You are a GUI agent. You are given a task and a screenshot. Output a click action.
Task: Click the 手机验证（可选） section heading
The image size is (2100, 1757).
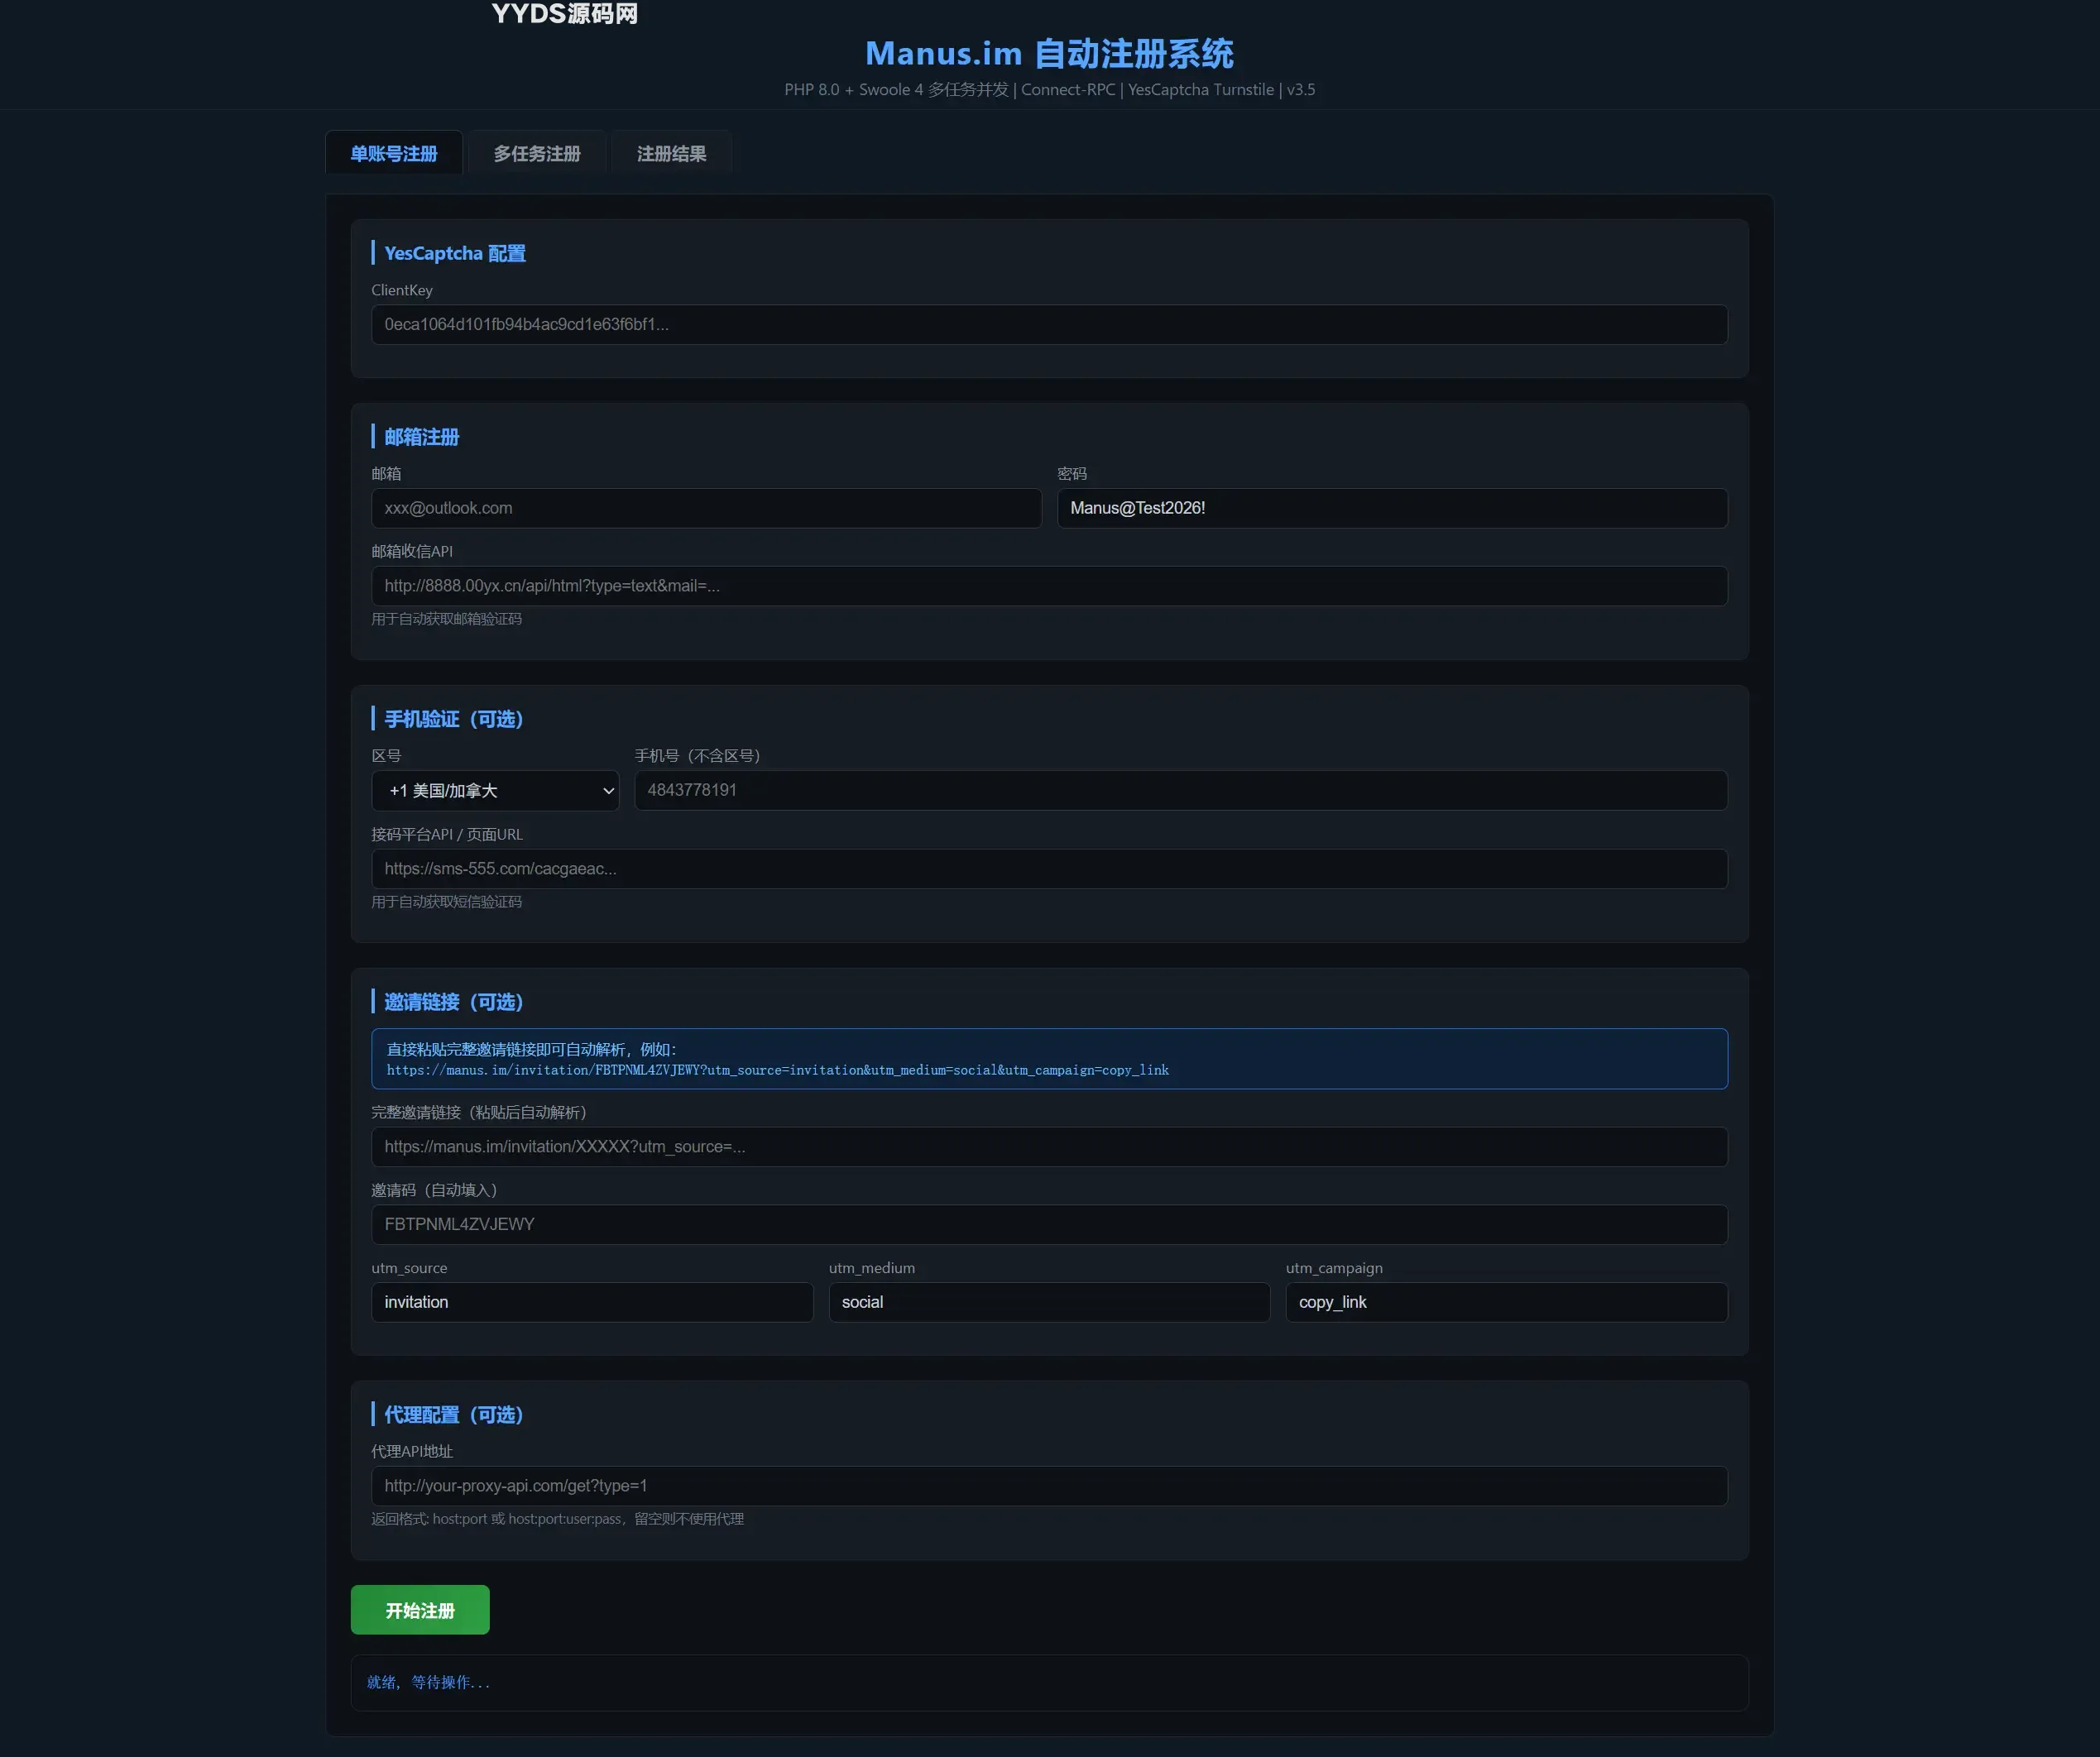(454, 719)
